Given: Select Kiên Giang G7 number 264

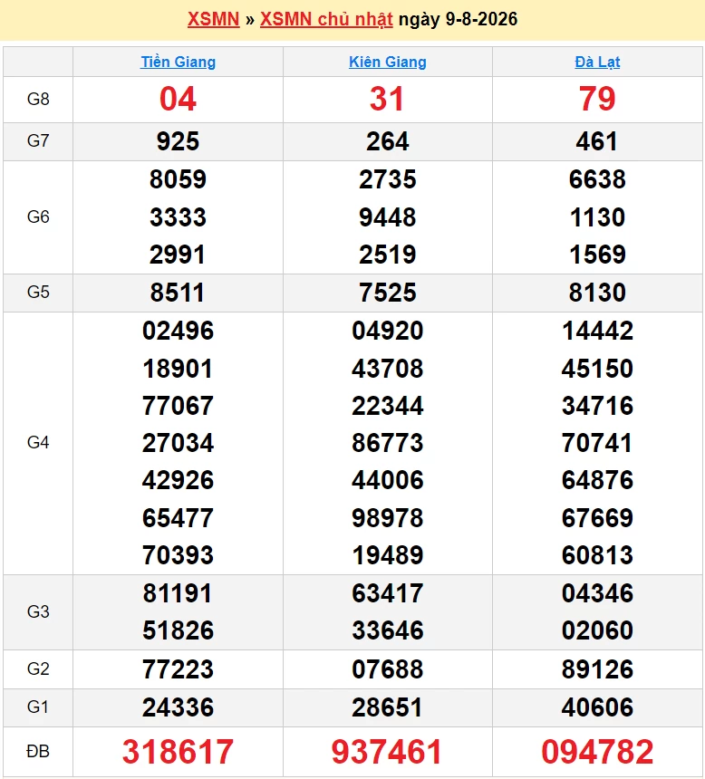Looking at the screenshot, I should [x=387, y=141].
